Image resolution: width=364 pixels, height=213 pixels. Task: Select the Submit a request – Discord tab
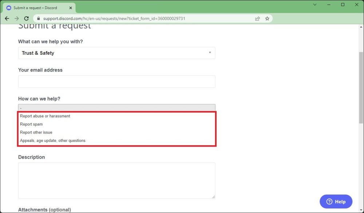(39, 8)
